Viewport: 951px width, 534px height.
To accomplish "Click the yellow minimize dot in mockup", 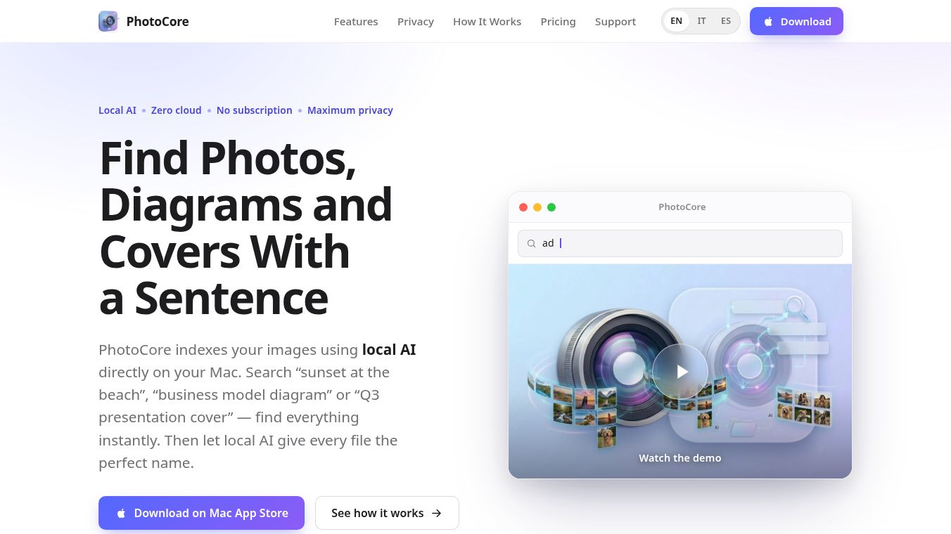I will point(537,207).
